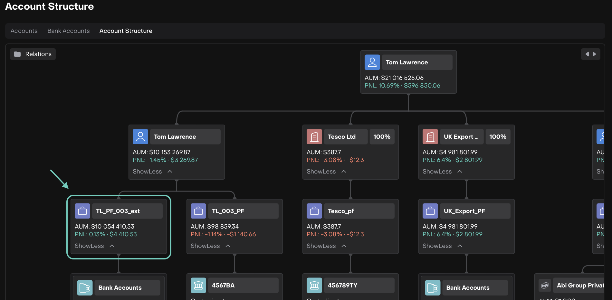
Task: Click the TL_PF_003_ext portfolio briefcase icon
Action: [x=82, y=211]
